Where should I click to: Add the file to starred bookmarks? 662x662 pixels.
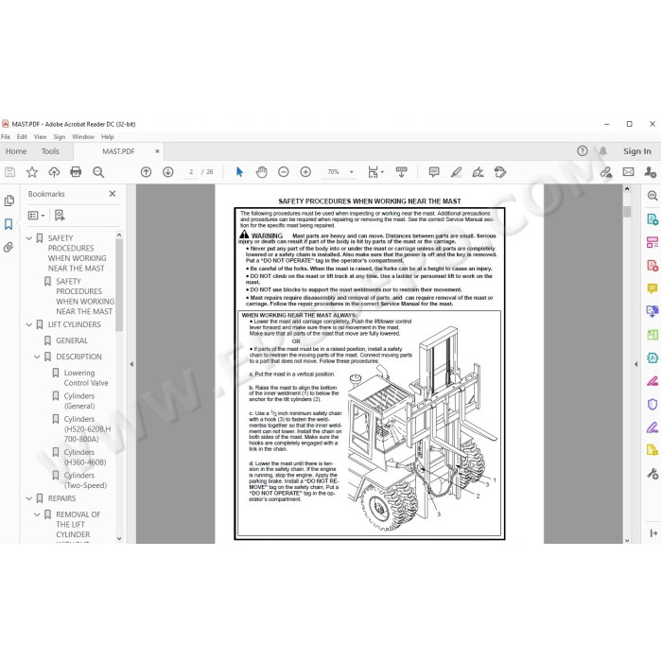31,172
